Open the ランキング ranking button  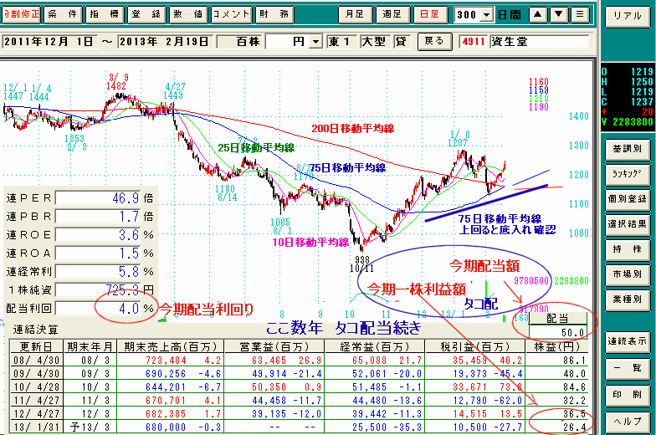628,174
